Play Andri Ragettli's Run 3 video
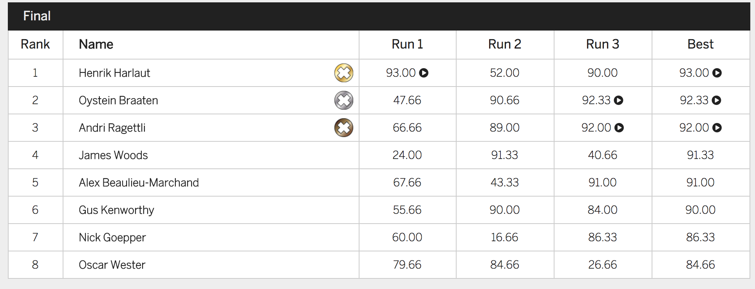The height and width of the screenshot is (289, 755). (x=619, y=128)
